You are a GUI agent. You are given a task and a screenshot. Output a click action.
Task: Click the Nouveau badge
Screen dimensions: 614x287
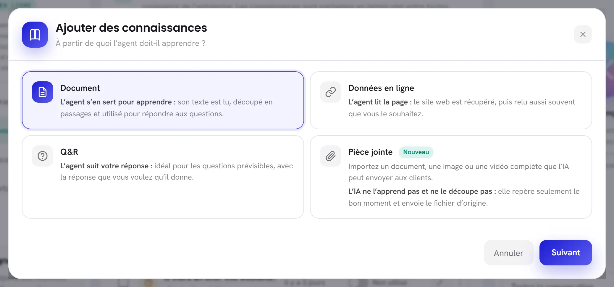416,152
